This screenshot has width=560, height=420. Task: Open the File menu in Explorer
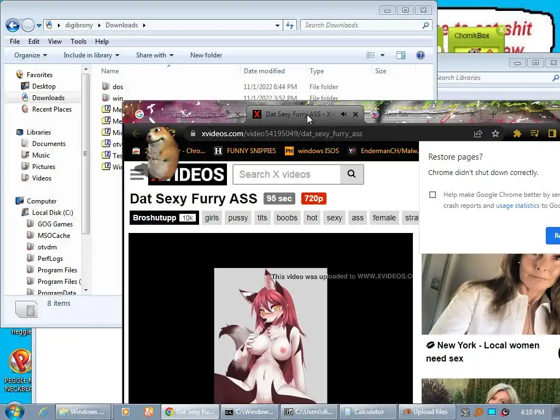click(15, 42)
